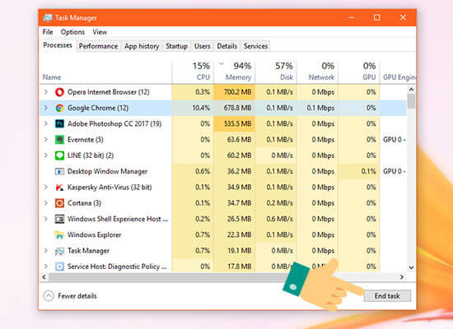Select the Windows Shell 0.6 MB/s disk cell
Screen dimensions: 453x329
pyautogui.click(x=276, y=219)
